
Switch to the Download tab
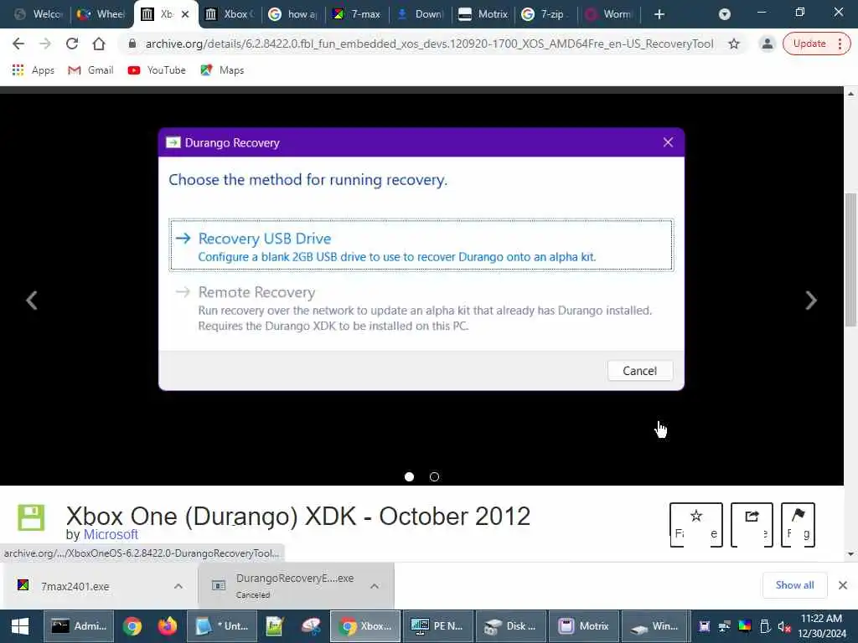pyautogui.click(x=421, y=14)
